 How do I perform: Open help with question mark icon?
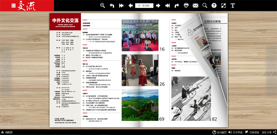[x=214, y=6]
